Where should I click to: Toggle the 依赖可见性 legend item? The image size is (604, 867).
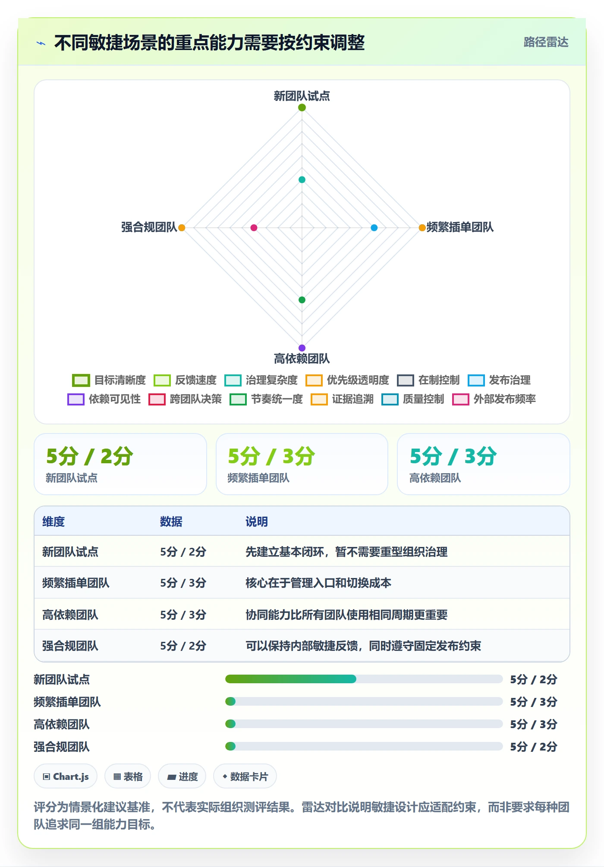point(104,399)
